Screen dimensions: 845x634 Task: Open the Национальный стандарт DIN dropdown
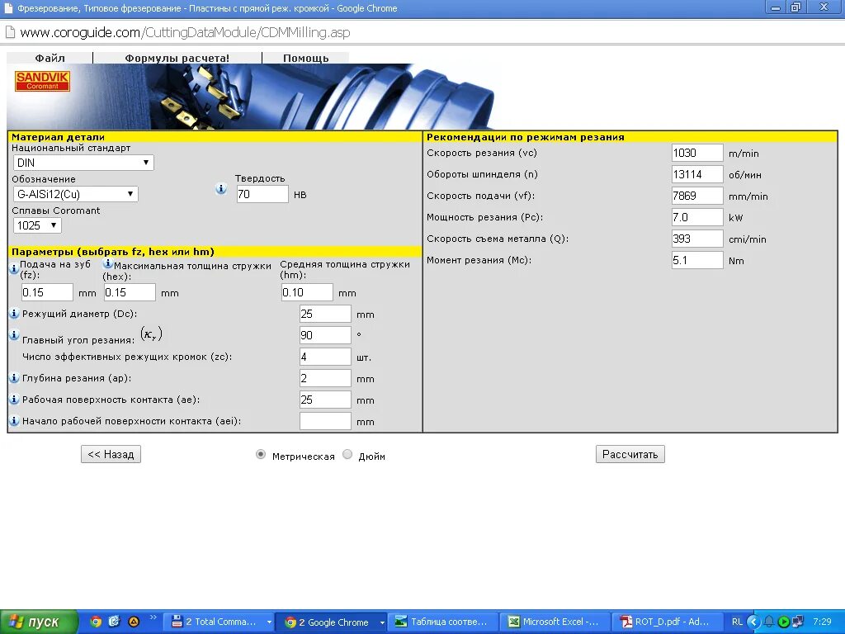(83, 163)
